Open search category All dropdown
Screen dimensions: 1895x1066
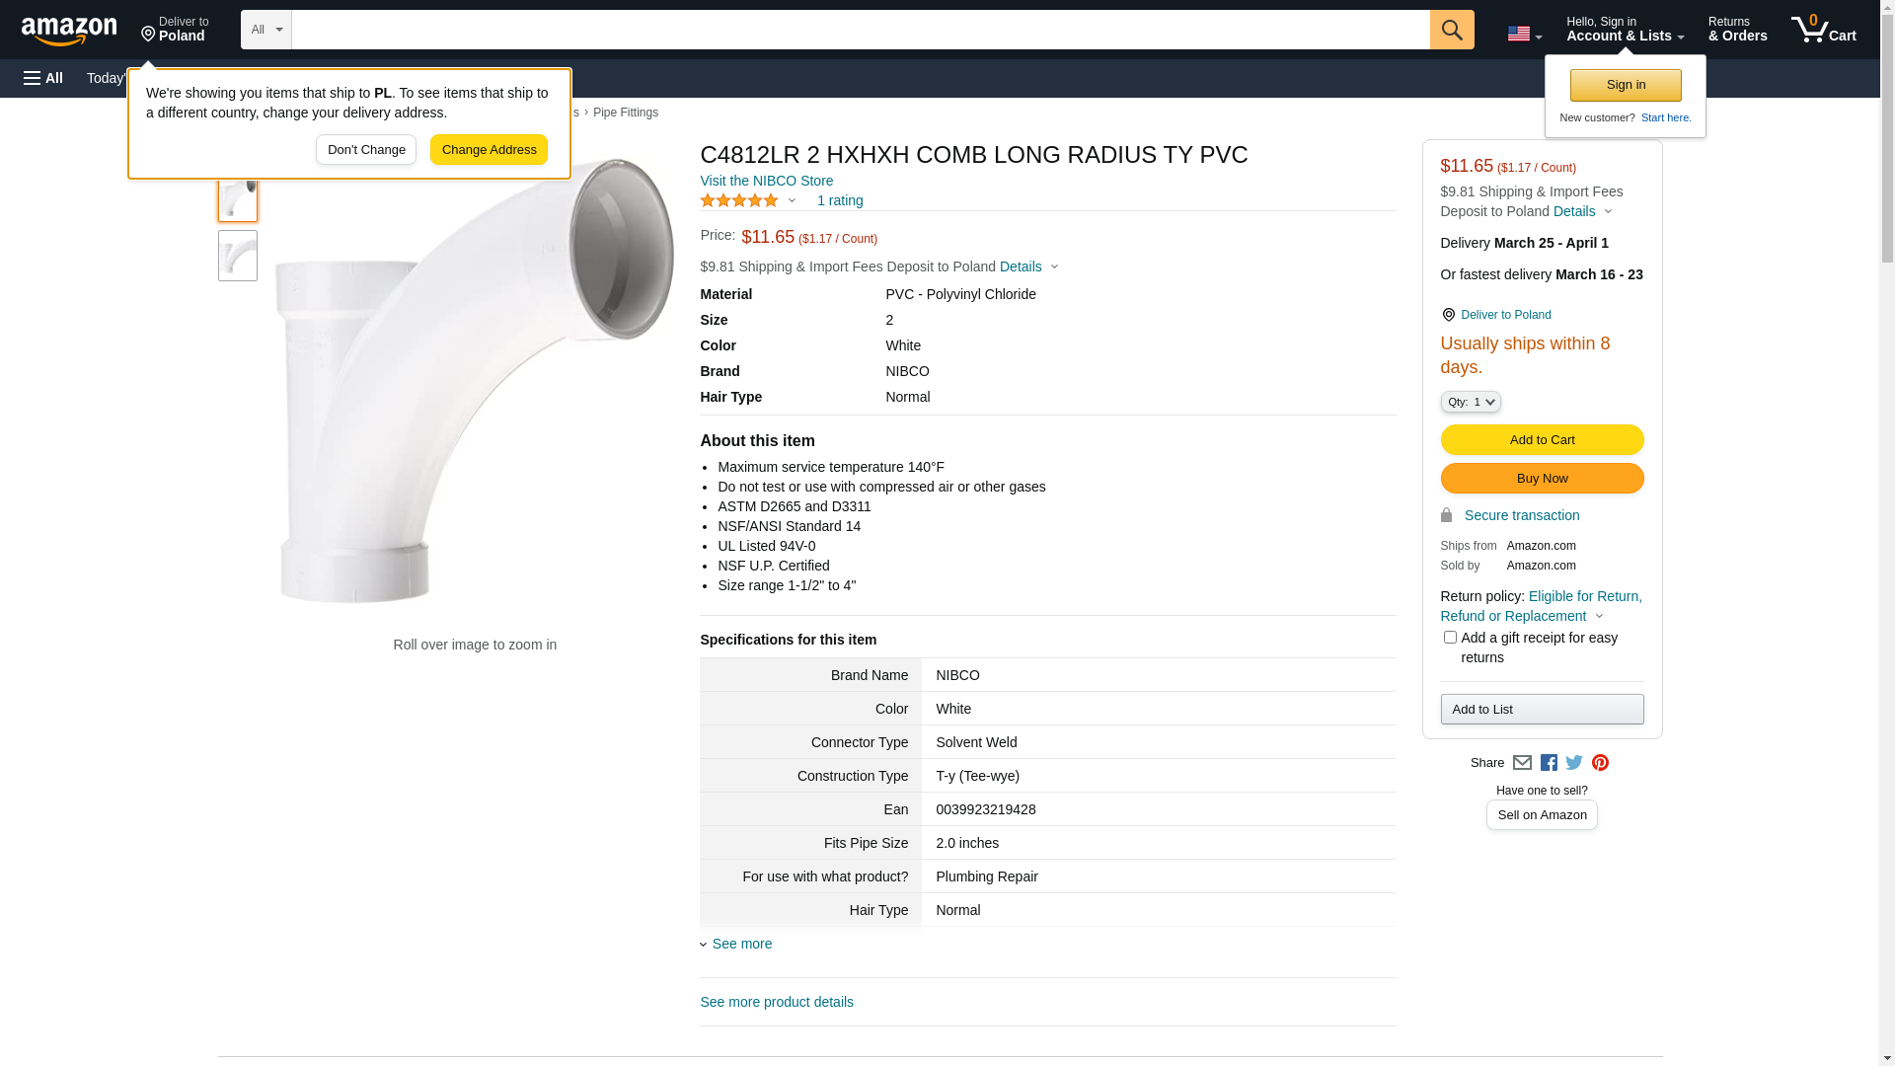(265, 30)
